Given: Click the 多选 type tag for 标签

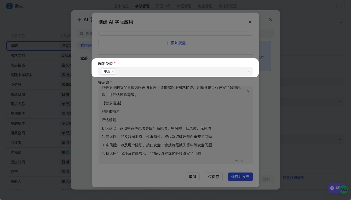Looking at the screenshot, I should coord(65,172).
